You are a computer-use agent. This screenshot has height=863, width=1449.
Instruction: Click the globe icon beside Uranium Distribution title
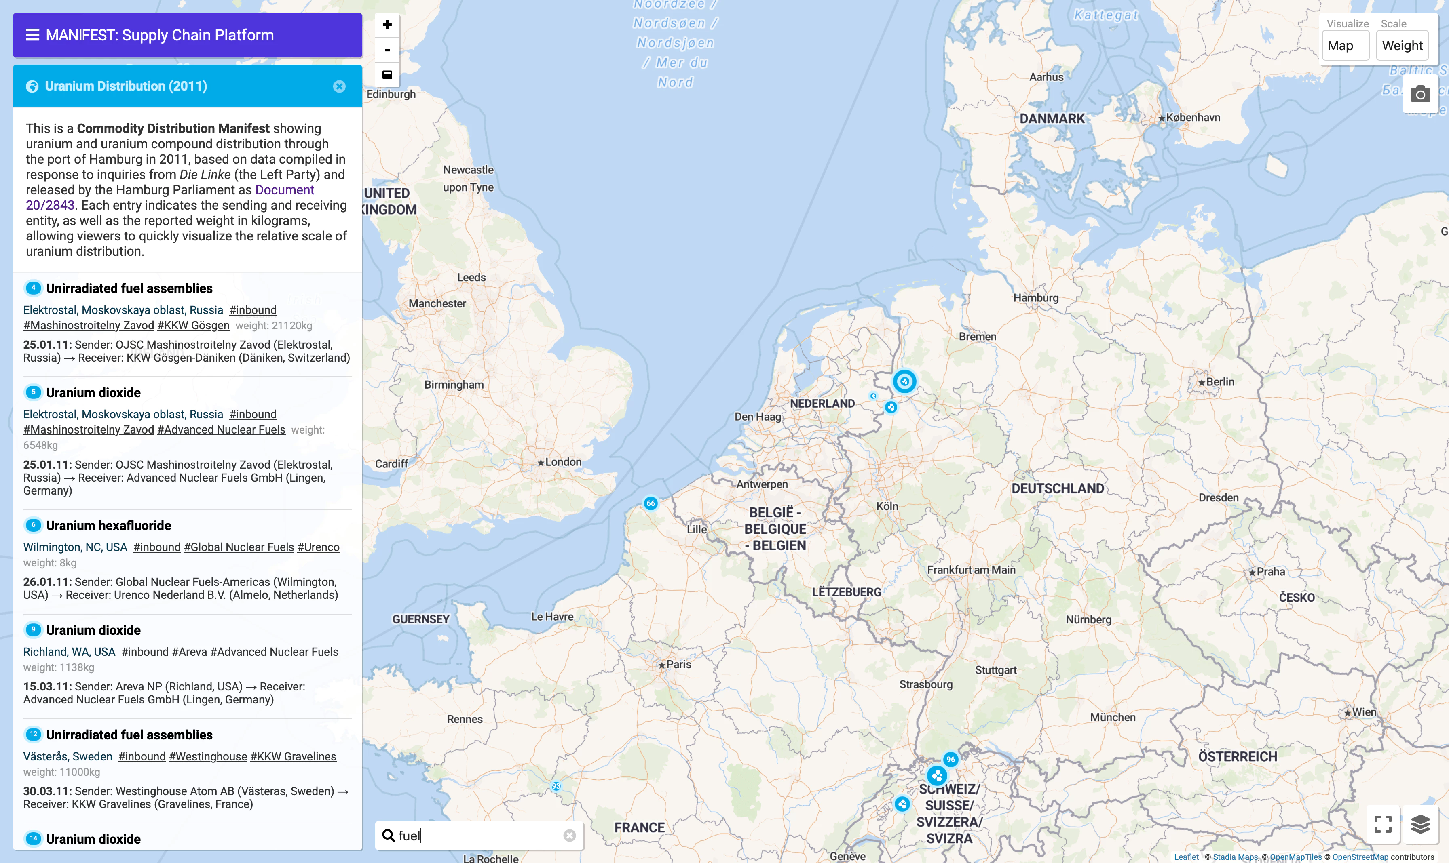[32, 86]
